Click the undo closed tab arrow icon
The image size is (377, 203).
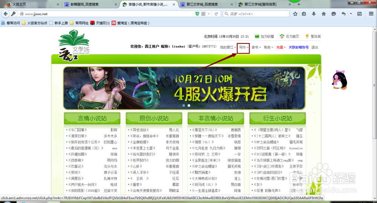(343, 14)
